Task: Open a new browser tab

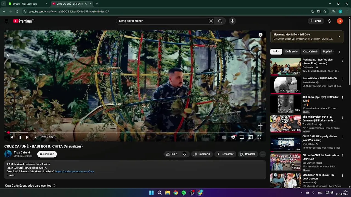Action: (97, 4)
